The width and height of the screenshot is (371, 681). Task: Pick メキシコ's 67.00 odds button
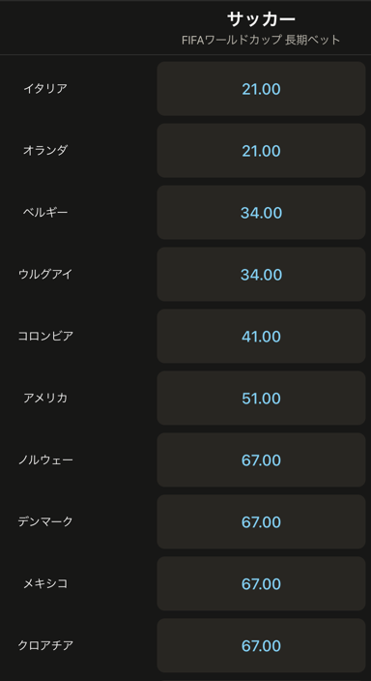pyautogui.click(x=261, y=583)
